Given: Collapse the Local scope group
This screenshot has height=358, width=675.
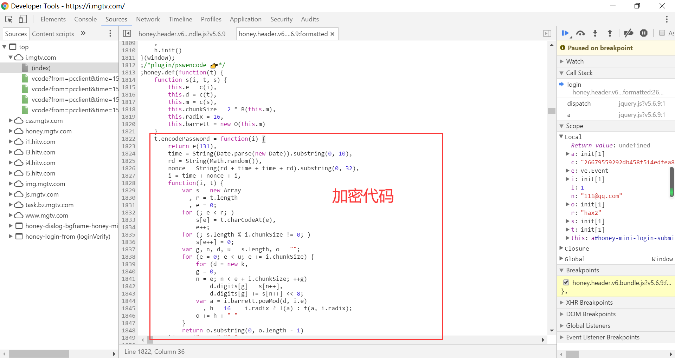Looking at the screenshot, I should (561, 137).
